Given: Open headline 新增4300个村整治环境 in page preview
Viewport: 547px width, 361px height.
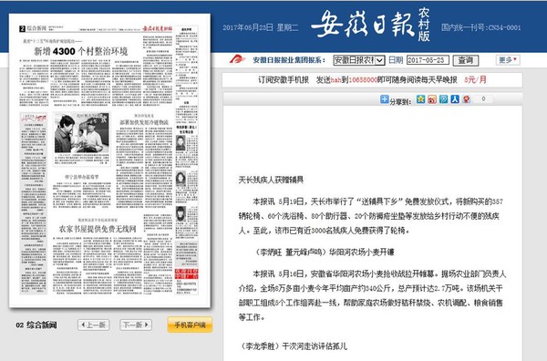Looking at the screenshot, I should (x=80, y=52).
